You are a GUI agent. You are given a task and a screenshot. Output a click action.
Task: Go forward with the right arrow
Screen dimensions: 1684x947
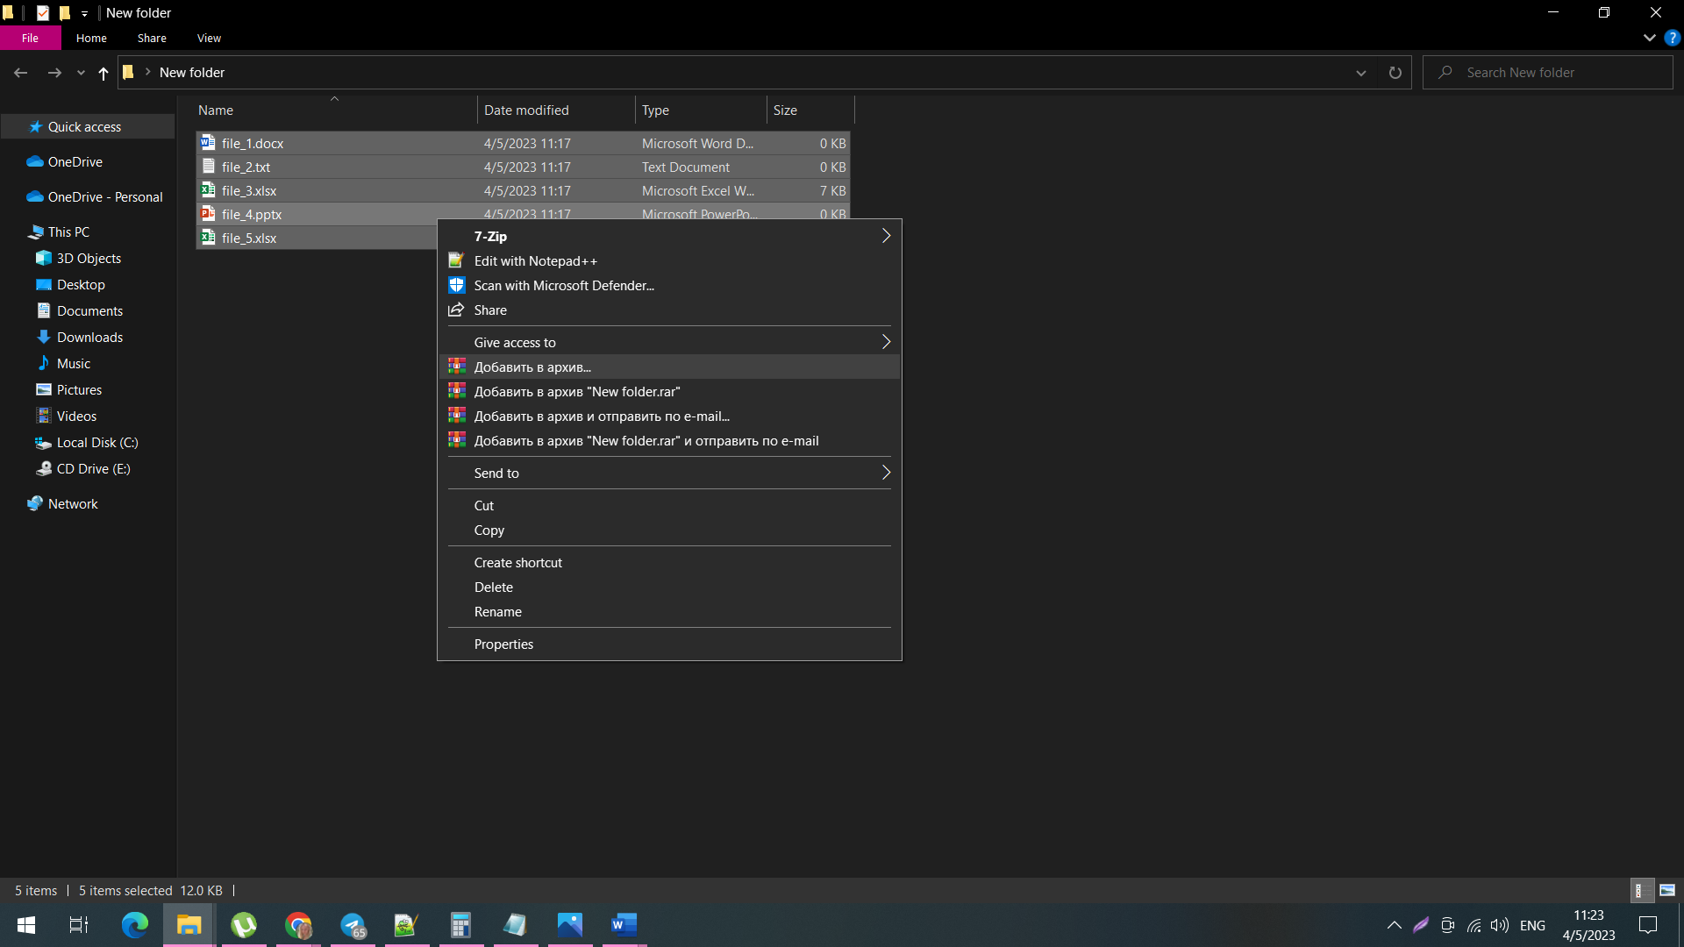tap(54, 73)
